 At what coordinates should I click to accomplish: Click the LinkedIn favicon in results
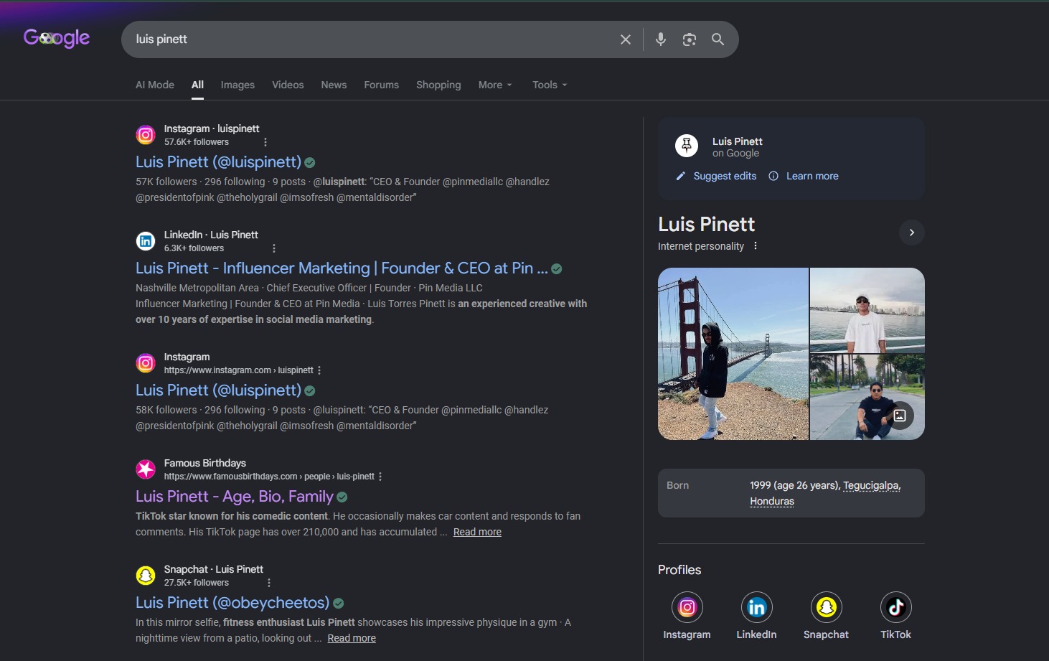pos(146,241)
